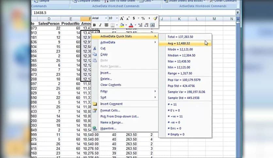Click the scissors Cut icon in context menu
Viewport: 273px width, 158px height.
tap(95, 48)
